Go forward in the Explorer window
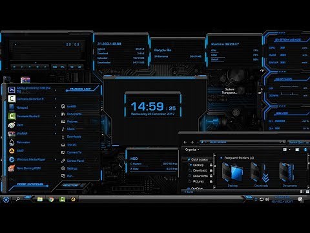This screenshot has width=310, height=233. 192,142
